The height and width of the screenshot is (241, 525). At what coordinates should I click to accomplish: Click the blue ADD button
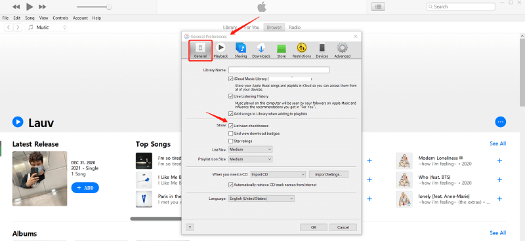coord(85,188)
